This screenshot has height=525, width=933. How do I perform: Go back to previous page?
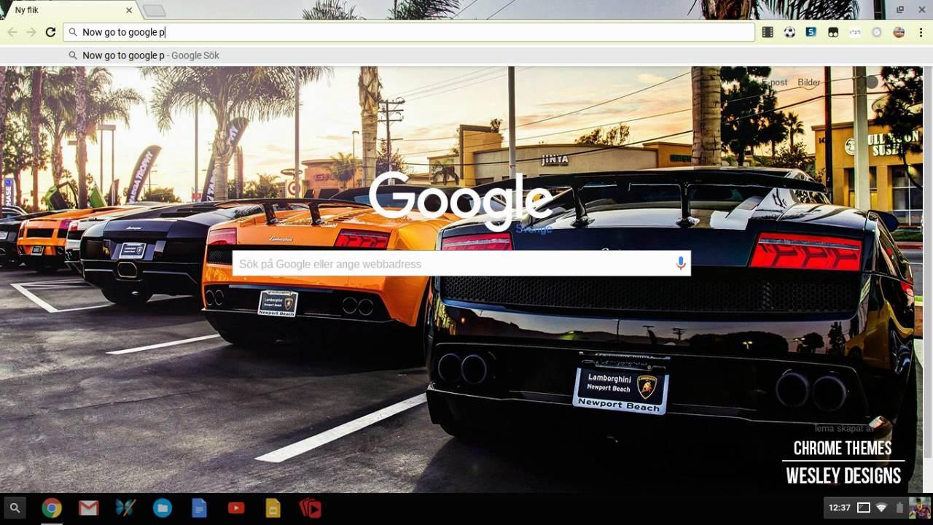(12, 32)
